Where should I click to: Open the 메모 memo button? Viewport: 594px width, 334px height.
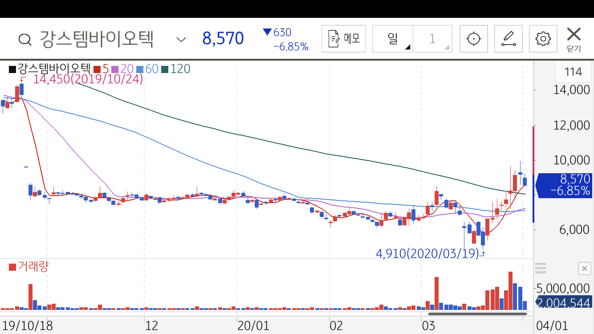tap(344, 39)
